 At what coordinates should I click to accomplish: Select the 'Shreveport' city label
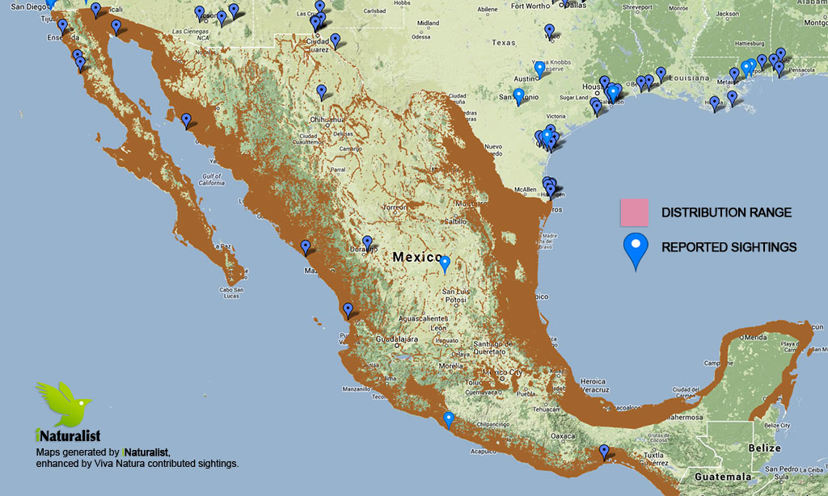coord(638,8)
